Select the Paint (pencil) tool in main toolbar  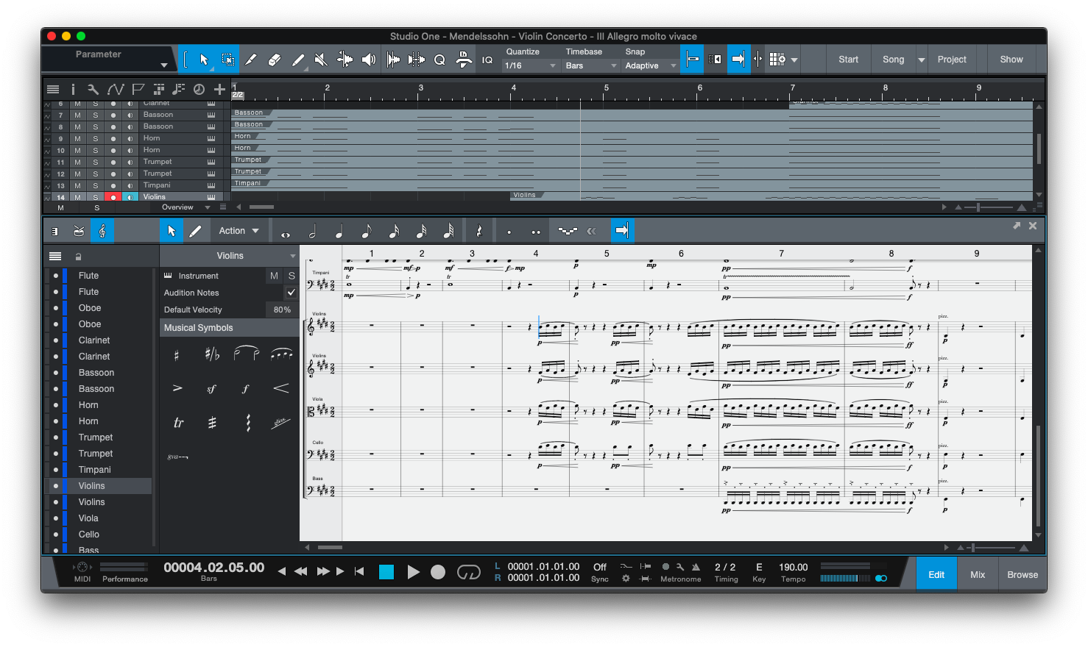click(298, 60)
